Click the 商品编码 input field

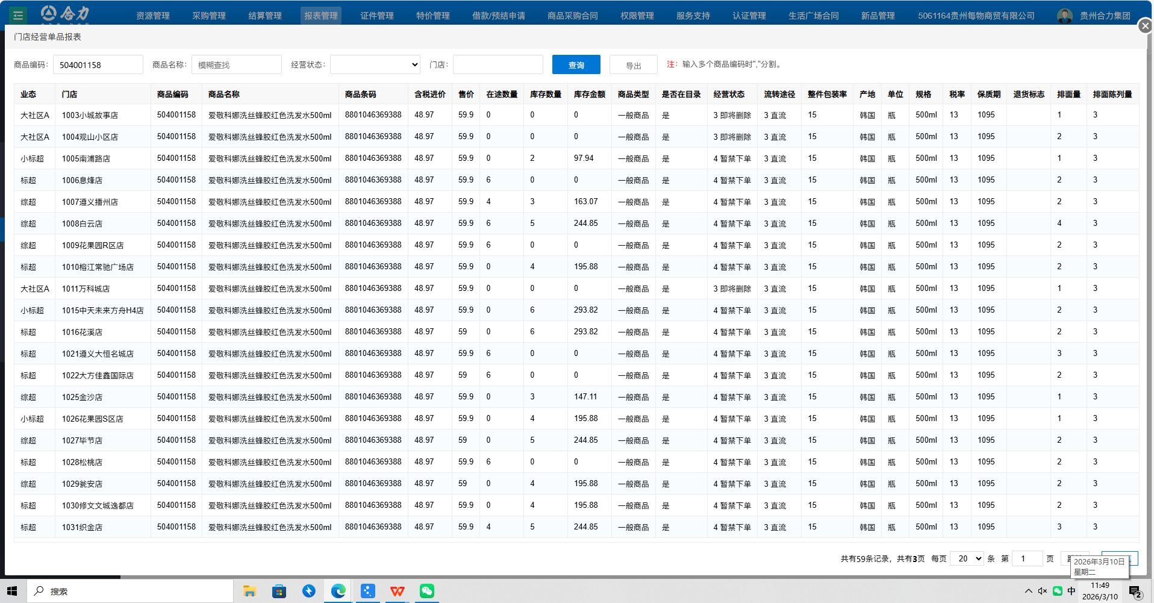point(98,64)
